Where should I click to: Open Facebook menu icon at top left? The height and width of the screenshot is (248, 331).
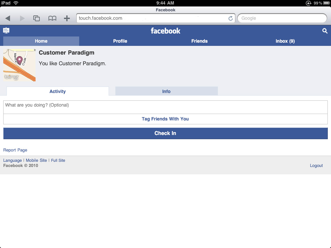click(6, 31)
